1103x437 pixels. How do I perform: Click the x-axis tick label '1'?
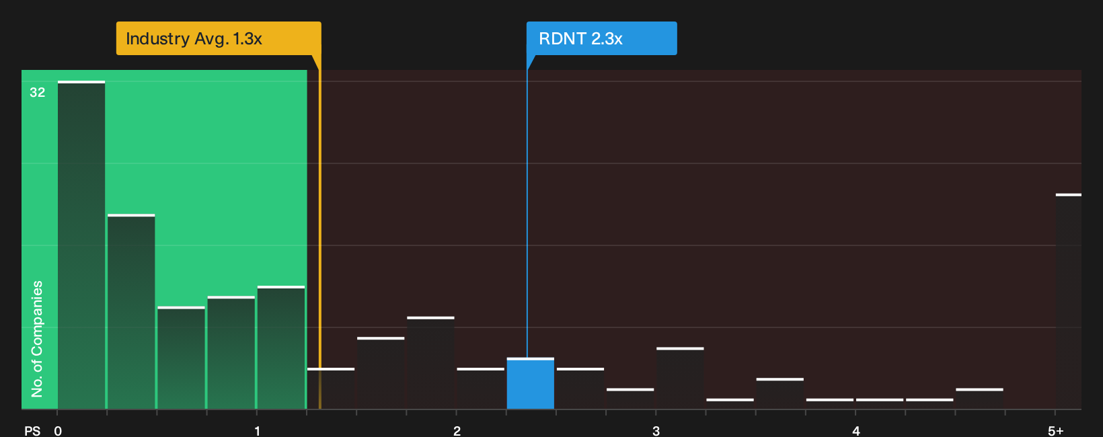pyautogui.click(x=257, y=431)
